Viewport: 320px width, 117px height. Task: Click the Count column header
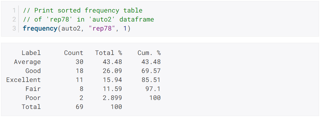point(74,53)
